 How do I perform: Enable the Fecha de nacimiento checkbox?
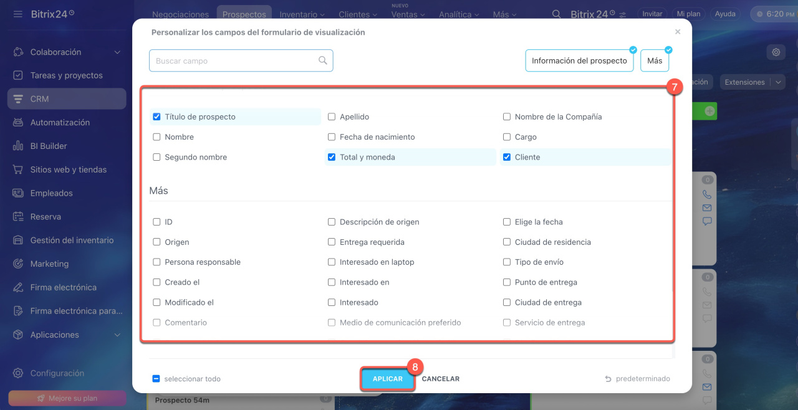(332, 137)
